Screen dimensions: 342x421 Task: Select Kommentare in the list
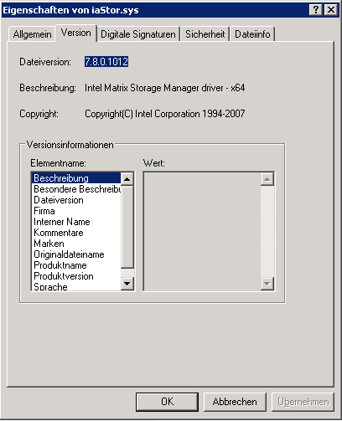[x=77, y=233]
